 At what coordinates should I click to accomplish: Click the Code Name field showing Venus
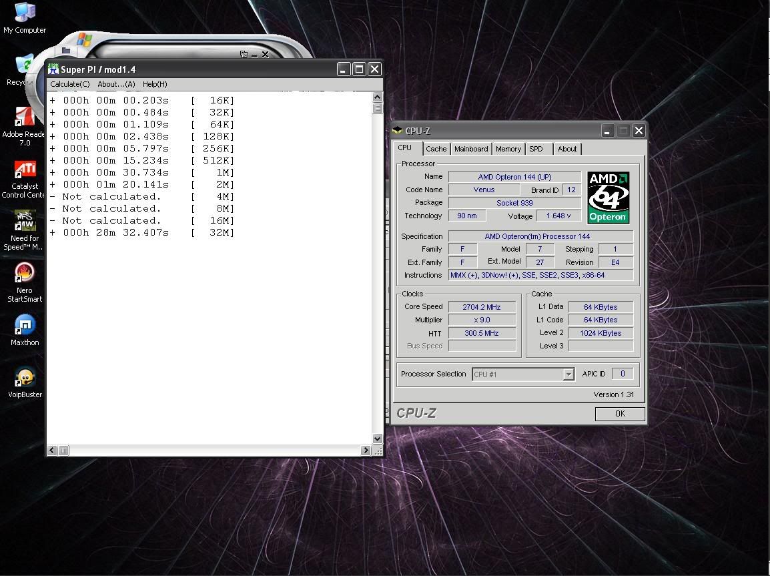[484, 190]
